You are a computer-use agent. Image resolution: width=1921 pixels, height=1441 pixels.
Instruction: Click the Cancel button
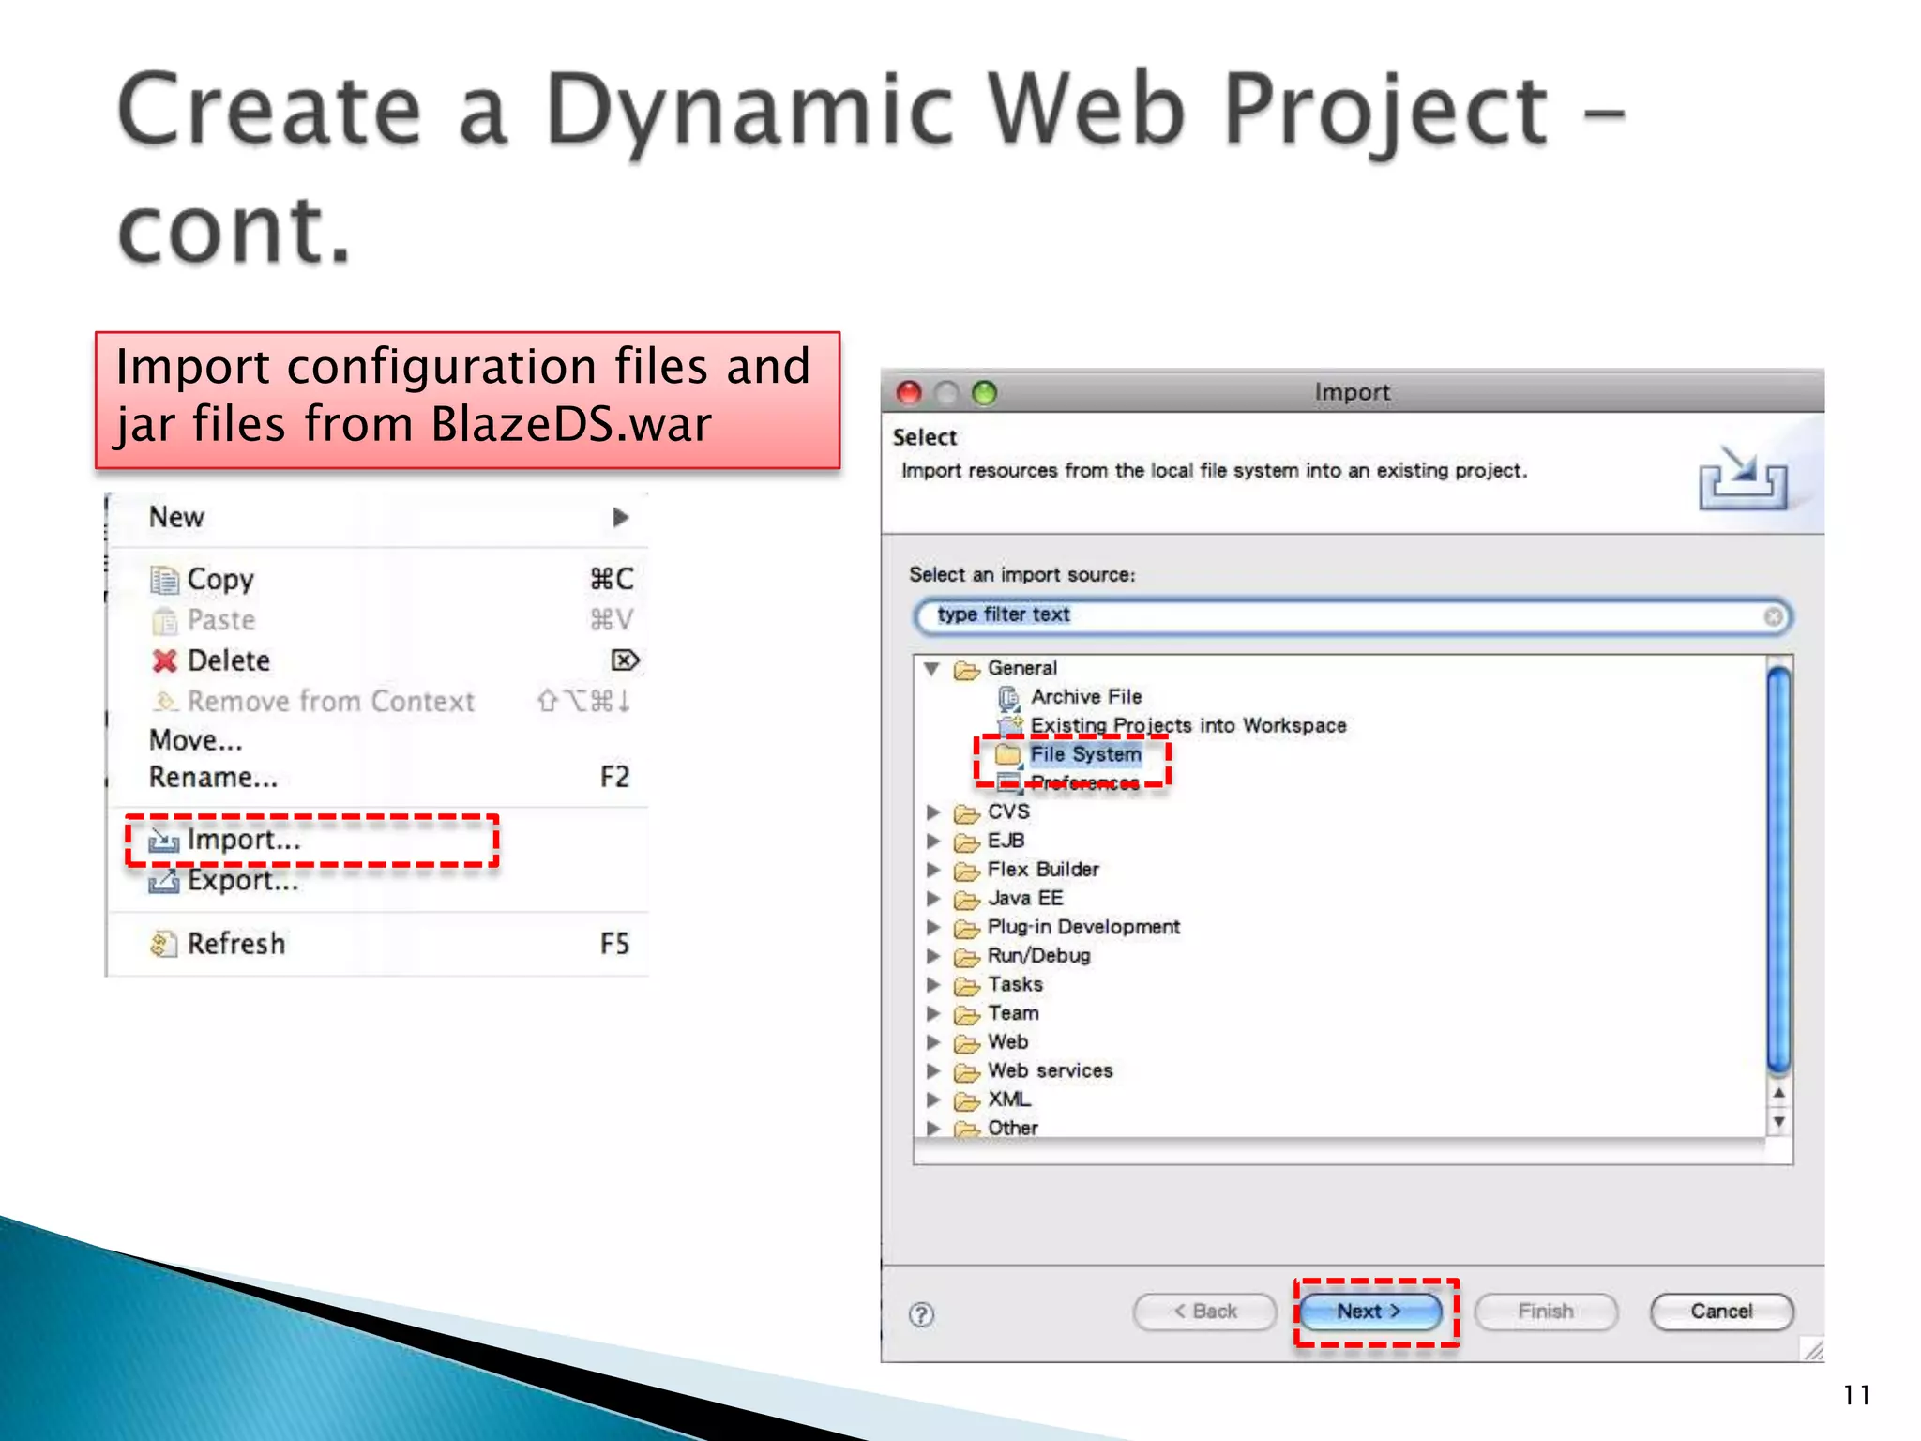tap(1722, 1312)
